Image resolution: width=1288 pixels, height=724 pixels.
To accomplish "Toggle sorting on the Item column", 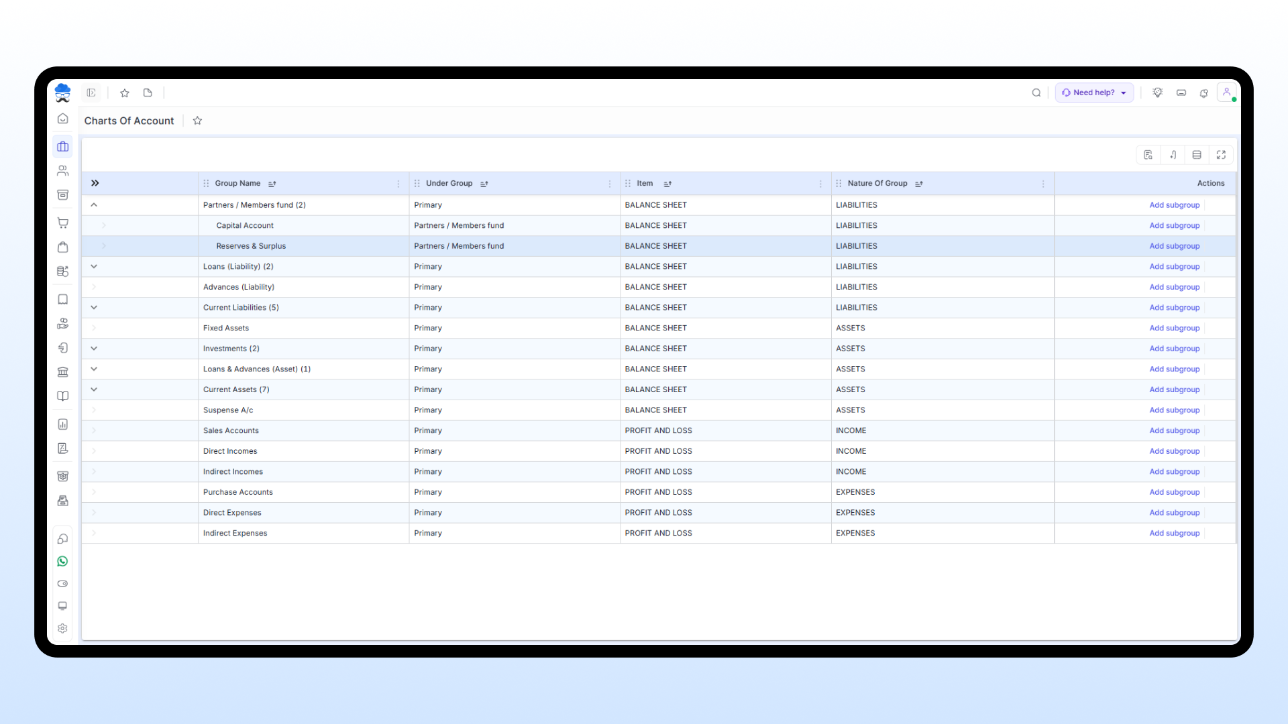I will (667, 183).
